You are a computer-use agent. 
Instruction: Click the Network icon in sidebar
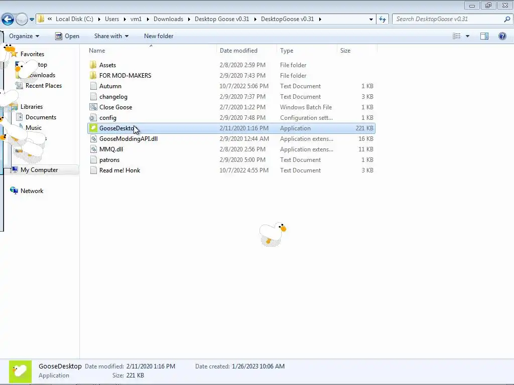tap(14, 190)
